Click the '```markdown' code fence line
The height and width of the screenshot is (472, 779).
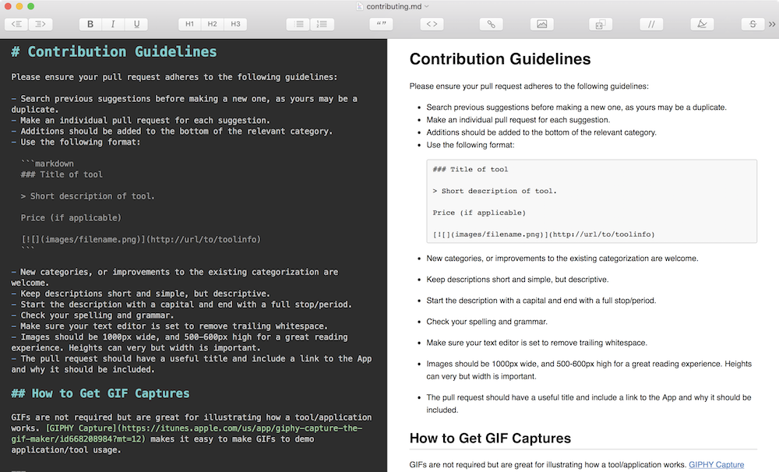click(48, 164)
